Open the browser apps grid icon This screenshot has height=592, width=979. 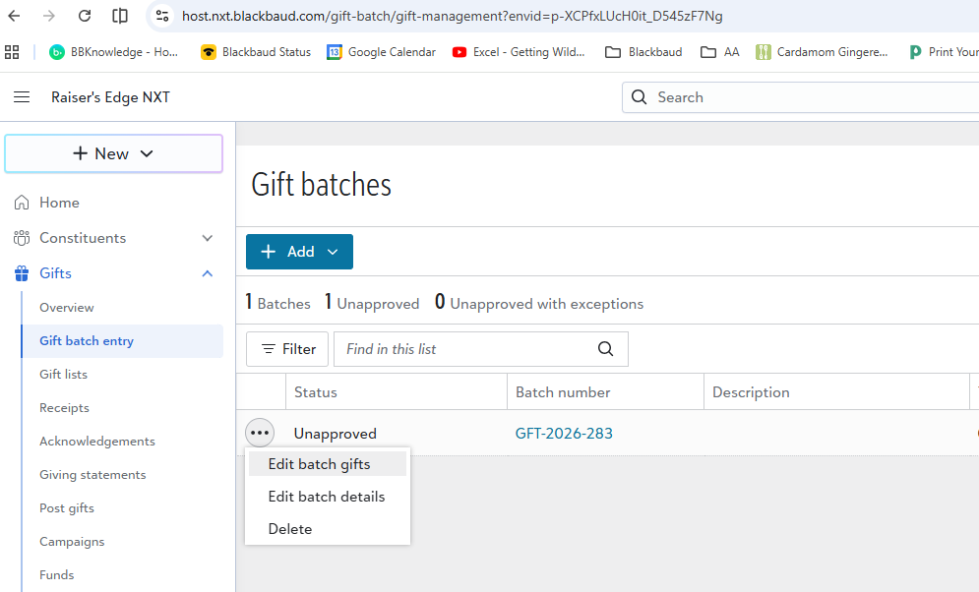point(12,52)
